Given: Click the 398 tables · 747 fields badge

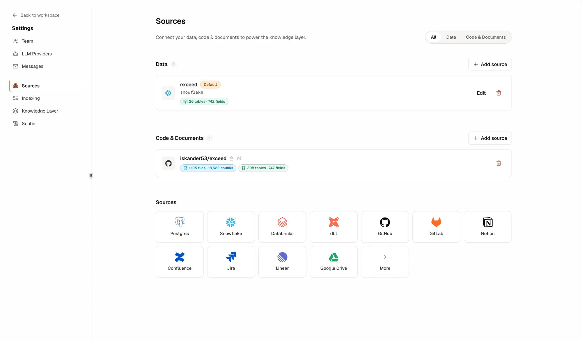Looking at the screenshot, I should tap(263, 168).
